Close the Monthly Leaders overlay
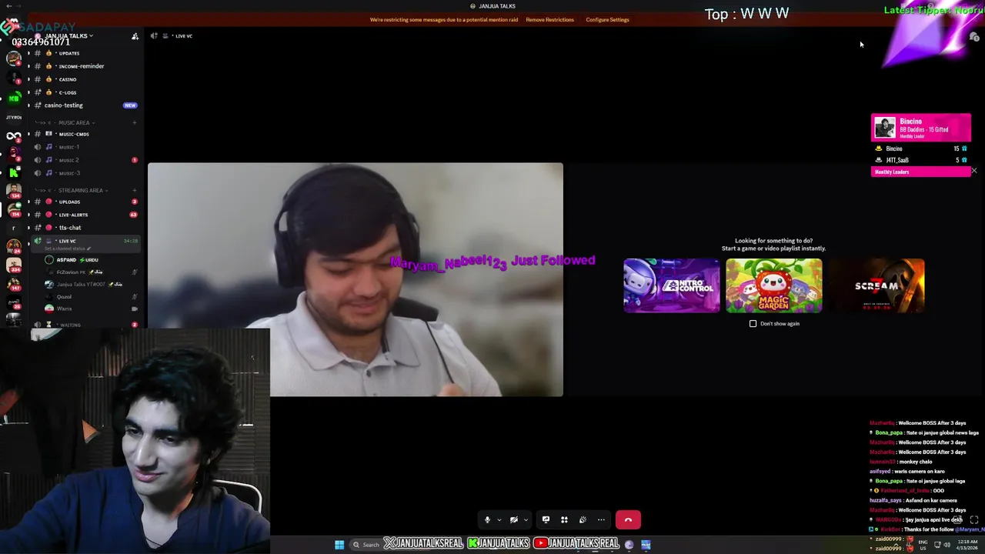 (x=974, y=171)
